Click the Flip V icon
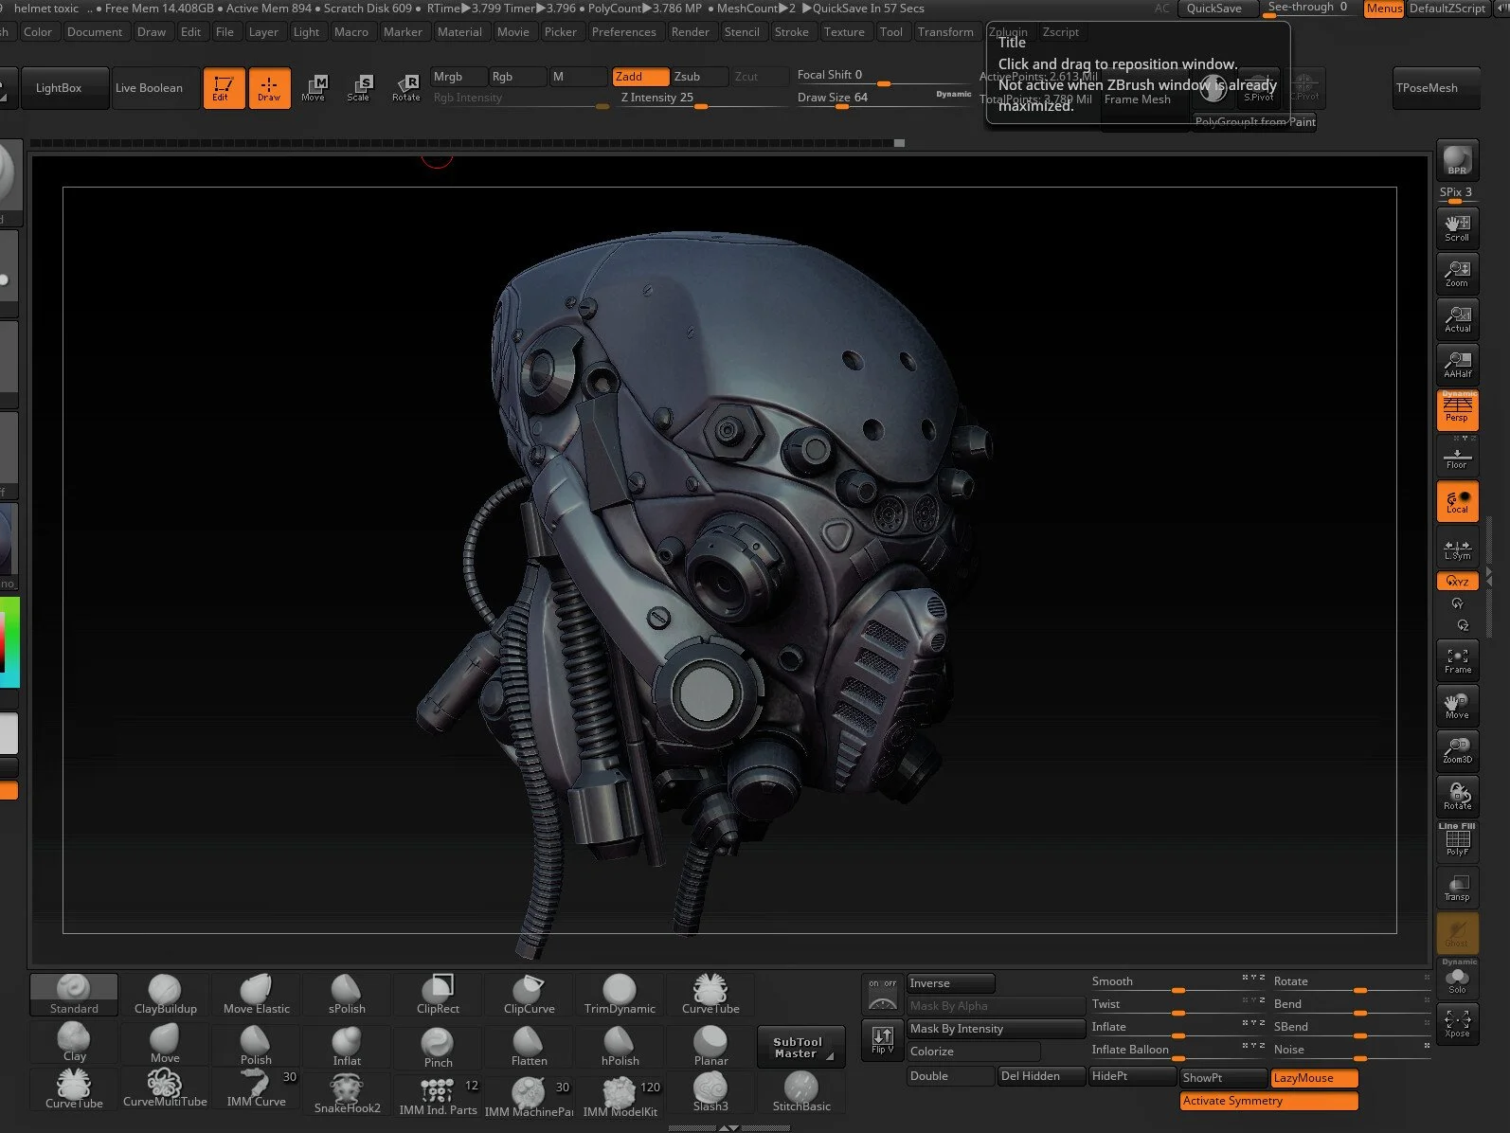This screenshot has width=1510, height=1133. (883, 1038)
